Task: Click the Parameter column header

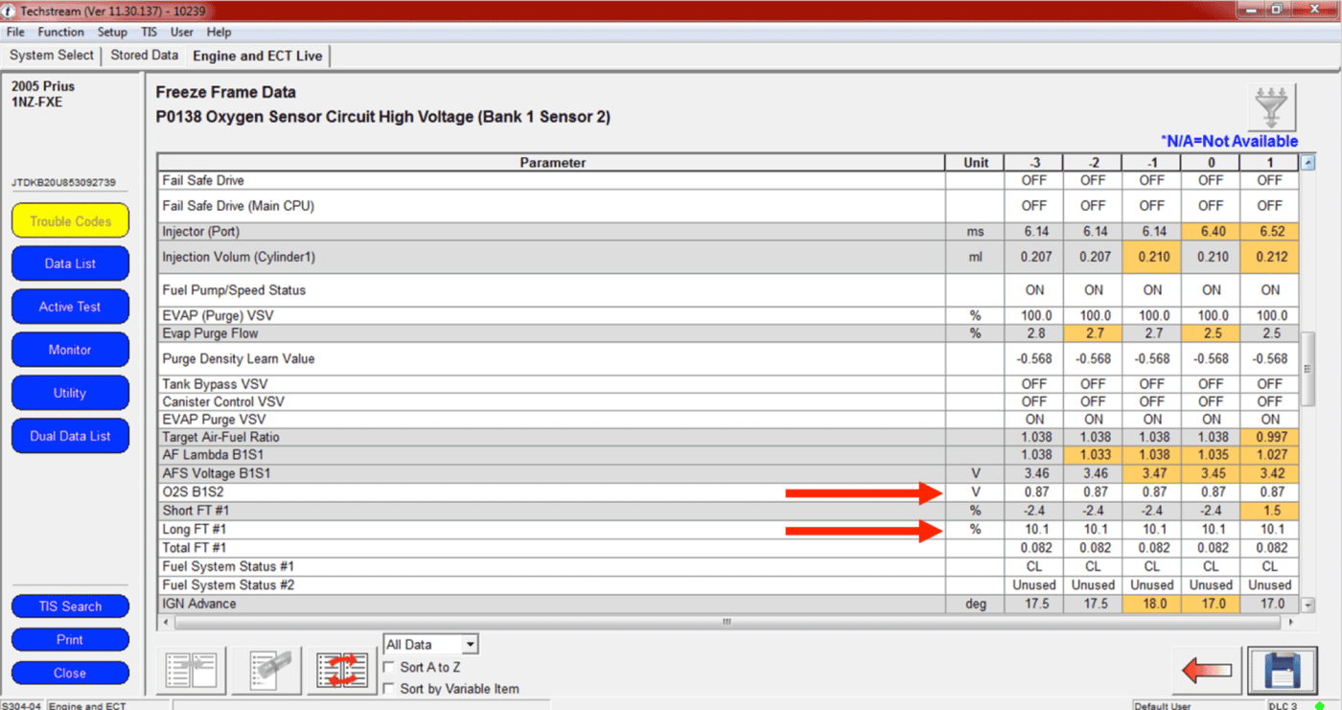Action: (x=552, y=163)
